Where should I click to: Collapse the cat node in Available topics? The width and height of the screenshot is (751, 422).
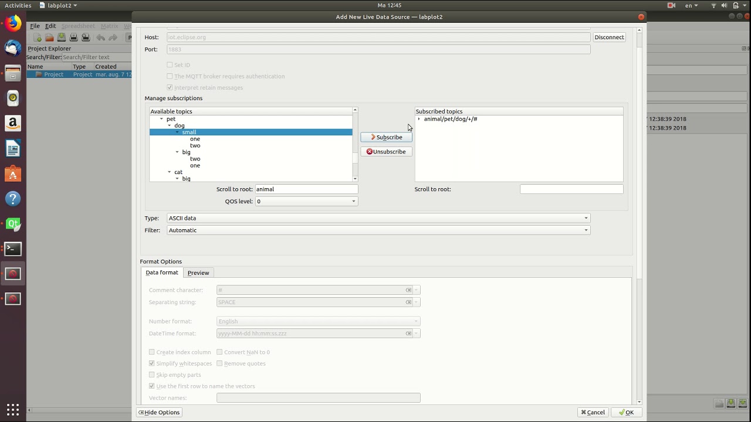(170, 172)
